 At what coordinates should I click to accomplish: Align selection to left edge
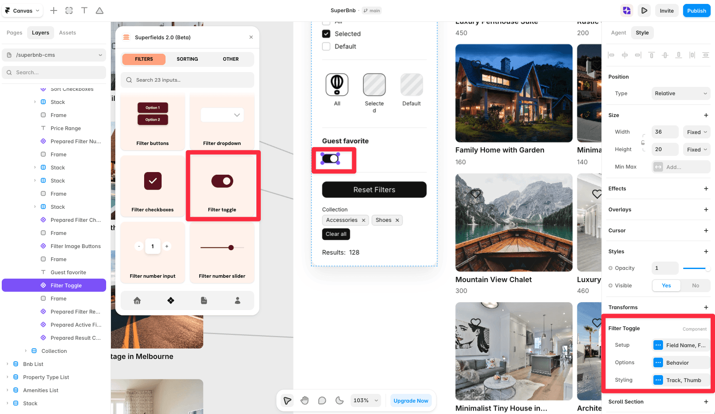point(611,55)
